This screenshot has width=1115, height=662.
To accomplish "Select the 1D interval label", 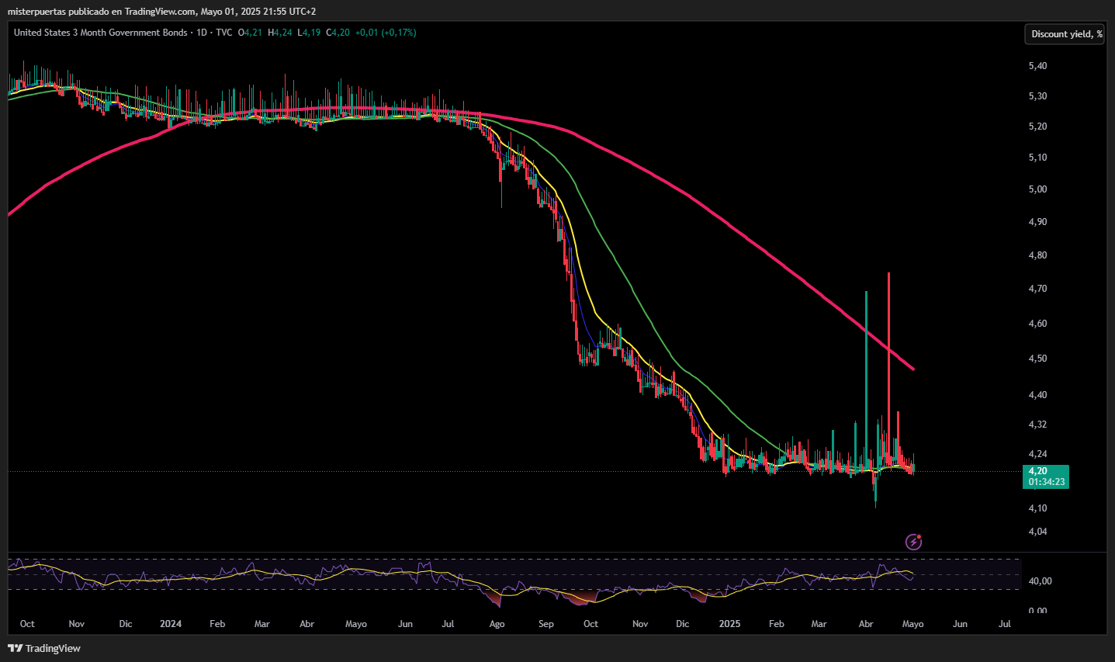I will (x=202, y=33).
